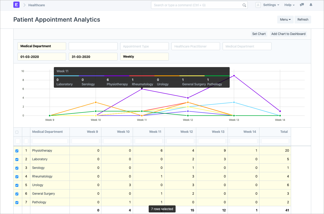
Task: Click Physiotherapy data point at Week 13
Action: (234, 76)
